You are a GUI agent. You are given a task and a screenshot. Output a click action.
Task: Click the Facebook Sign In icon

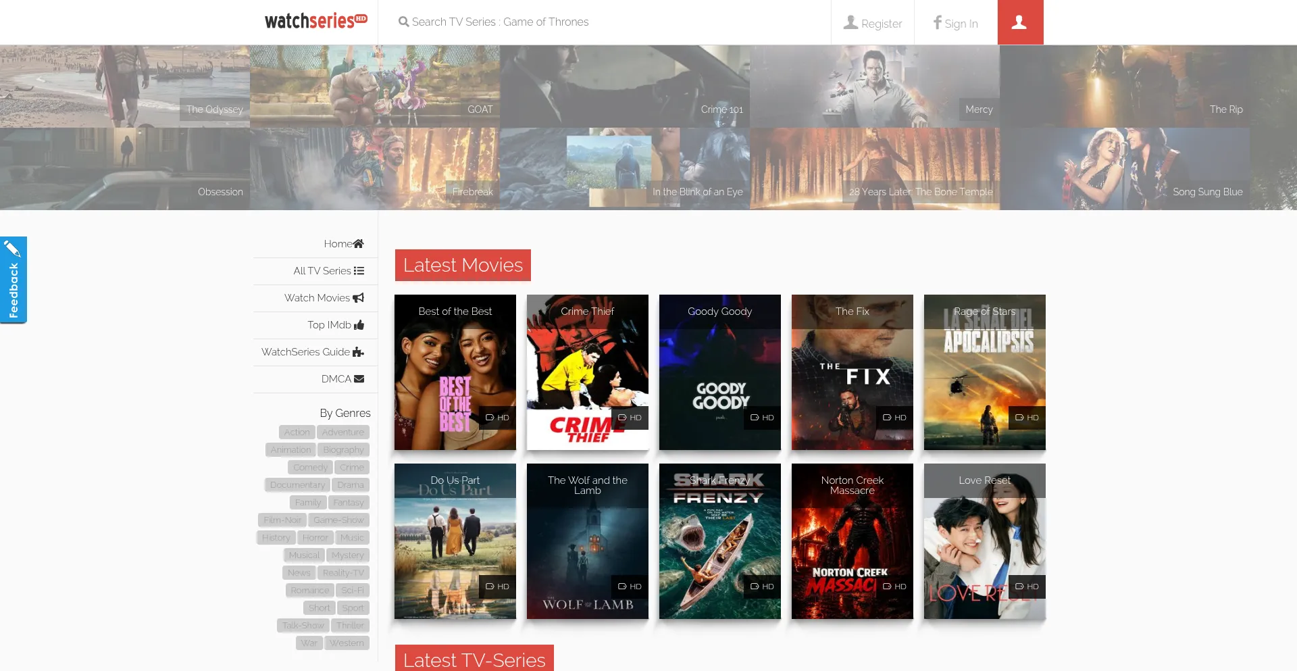[937, 22]
